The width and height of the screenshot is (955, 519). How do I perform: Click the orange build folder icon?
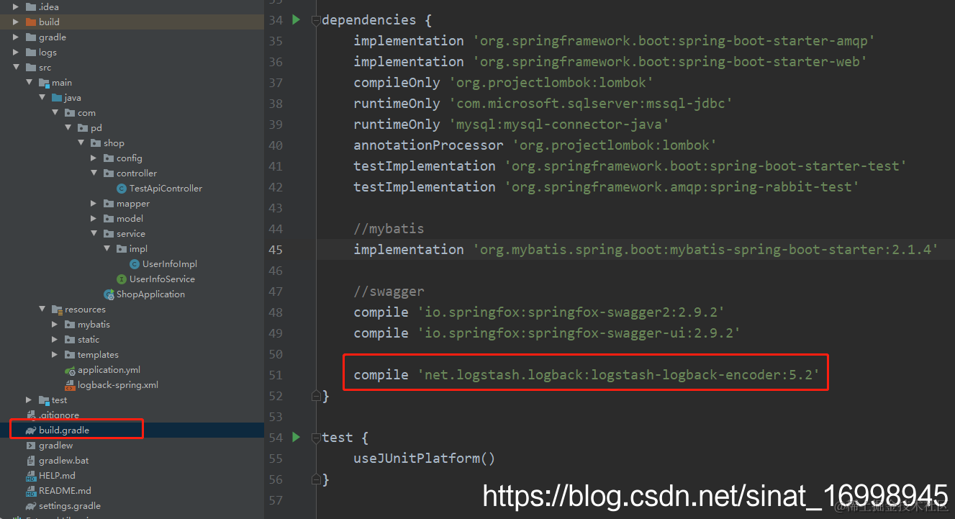tap(31, 22)
